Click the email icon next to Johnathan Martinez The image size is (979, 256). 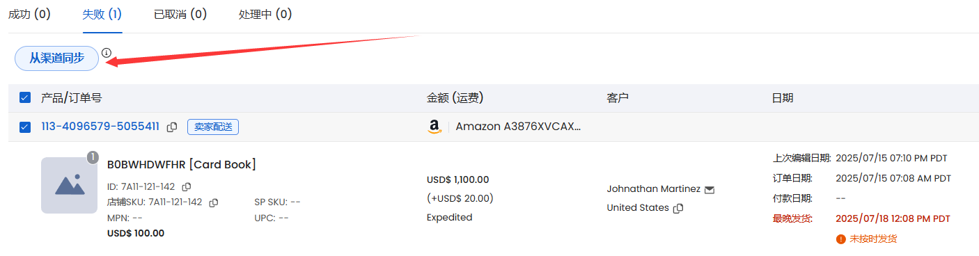pos(710,189)
